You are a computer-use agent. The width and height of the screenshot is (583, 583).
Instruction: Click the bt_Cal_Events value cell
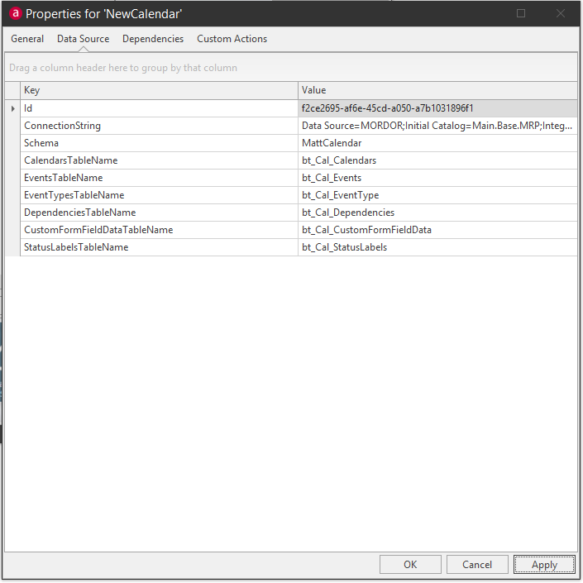pyautogui.click(x=437, y=178)
